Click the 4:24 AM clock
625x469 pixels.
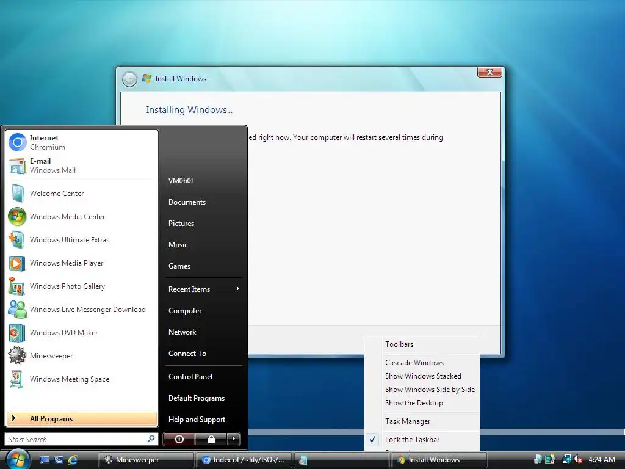coord(601,460)
